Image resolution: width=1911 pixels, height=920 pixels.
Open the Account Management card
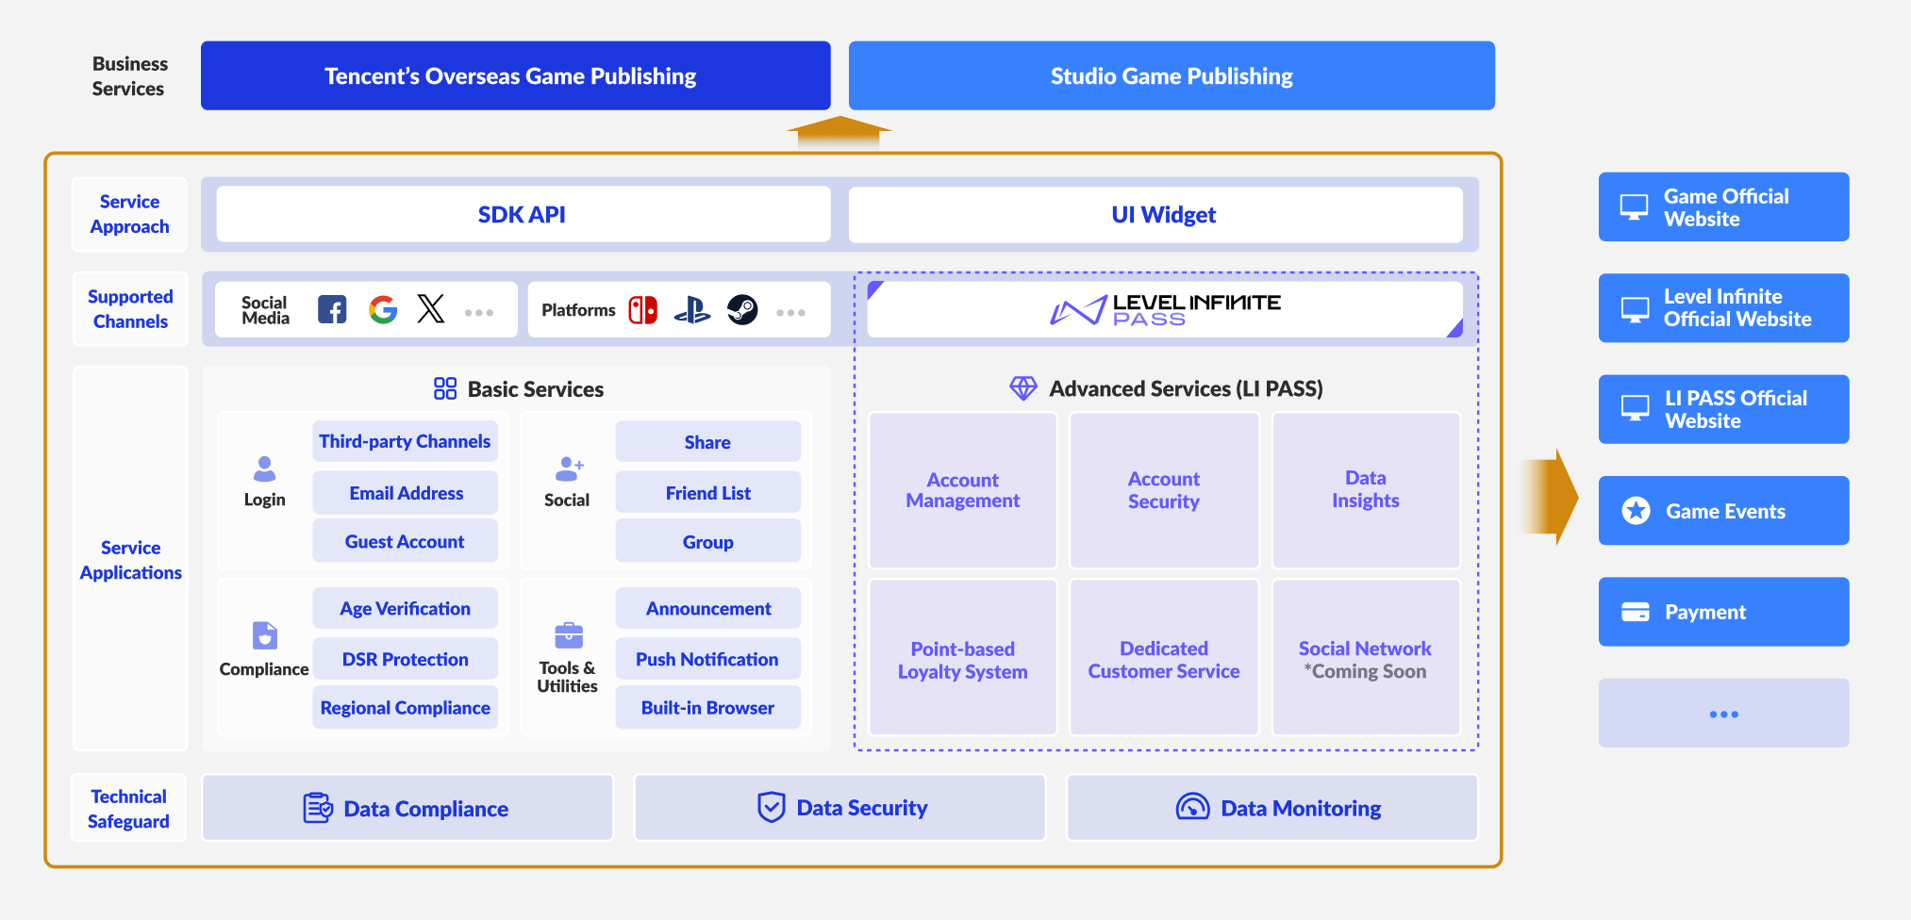click(962, 490)
